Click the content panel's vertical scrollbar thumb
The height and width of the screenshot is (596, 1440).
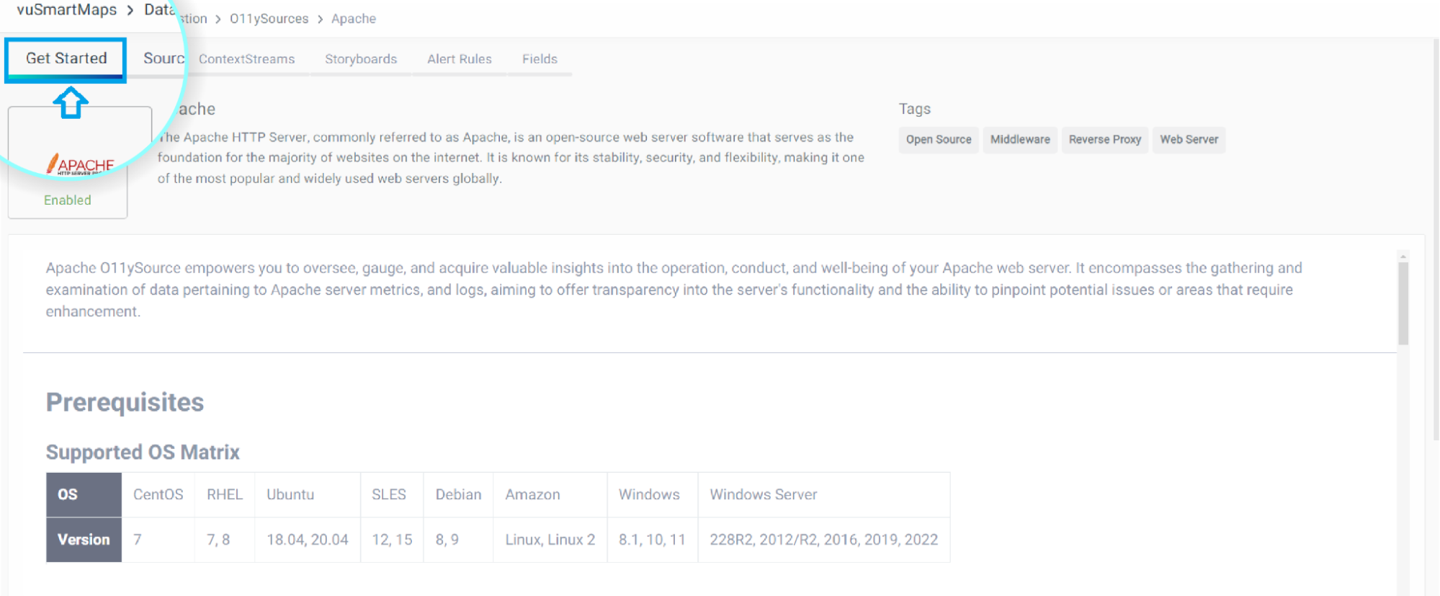[1403, 303]
